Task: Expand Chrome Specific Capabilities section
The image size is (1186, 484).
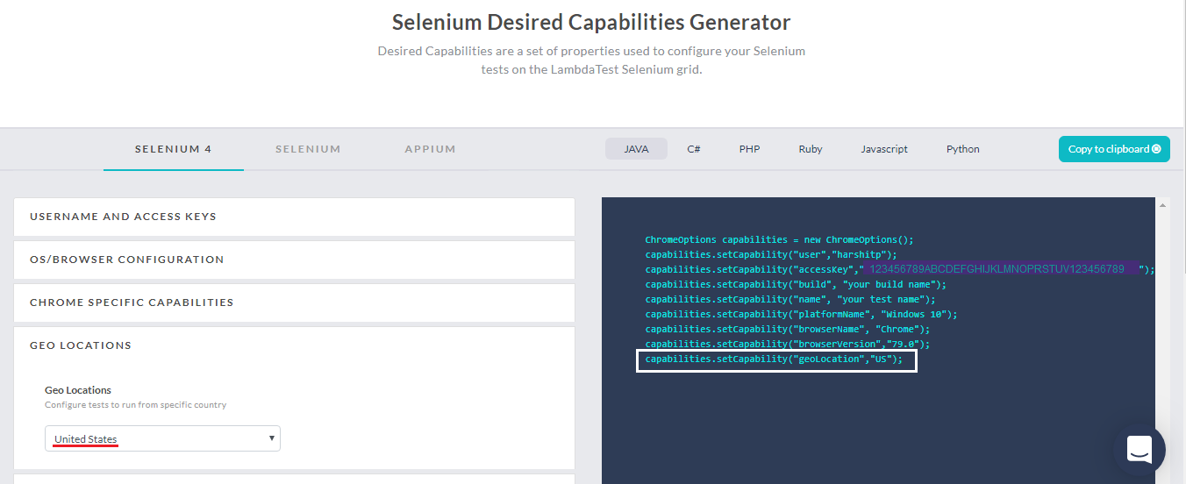Action: pos(294,302)
